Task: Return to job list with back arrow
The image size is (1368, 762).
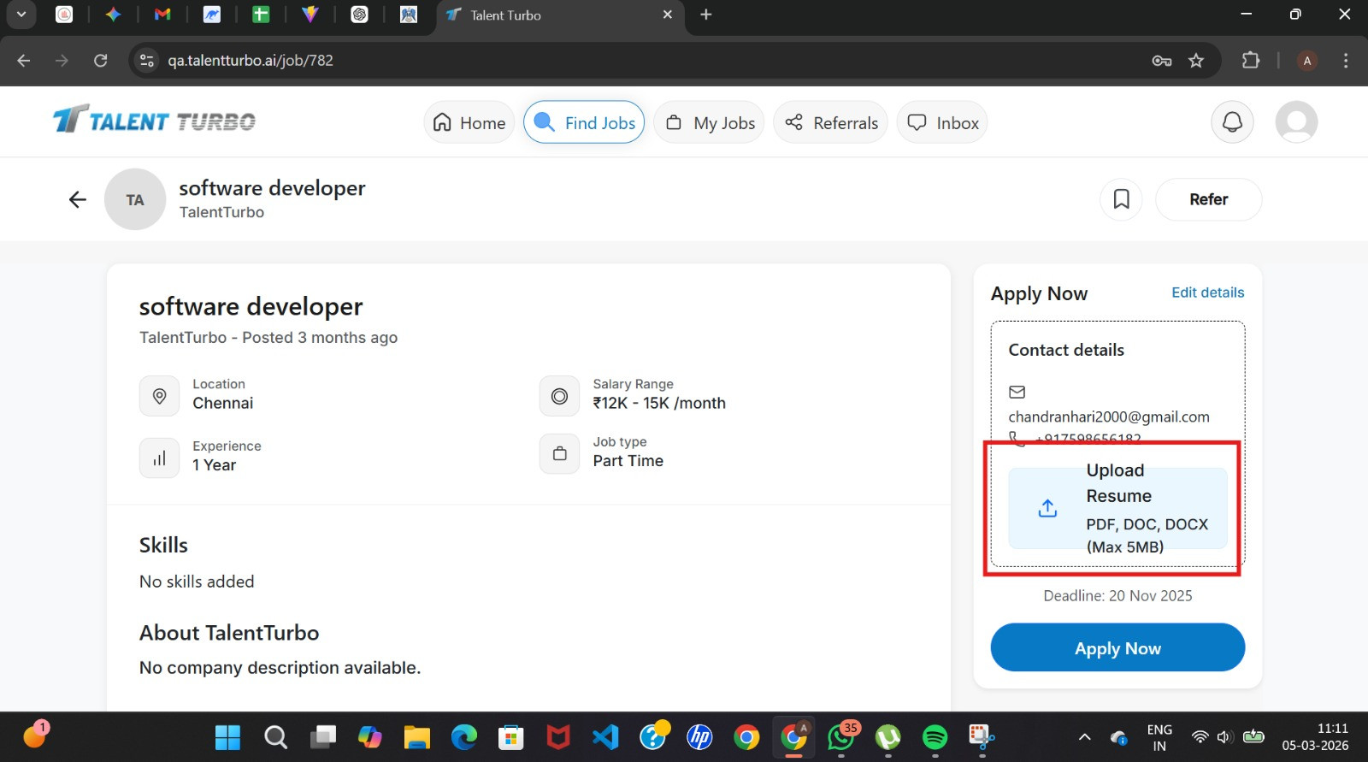Action: point(78,199)
